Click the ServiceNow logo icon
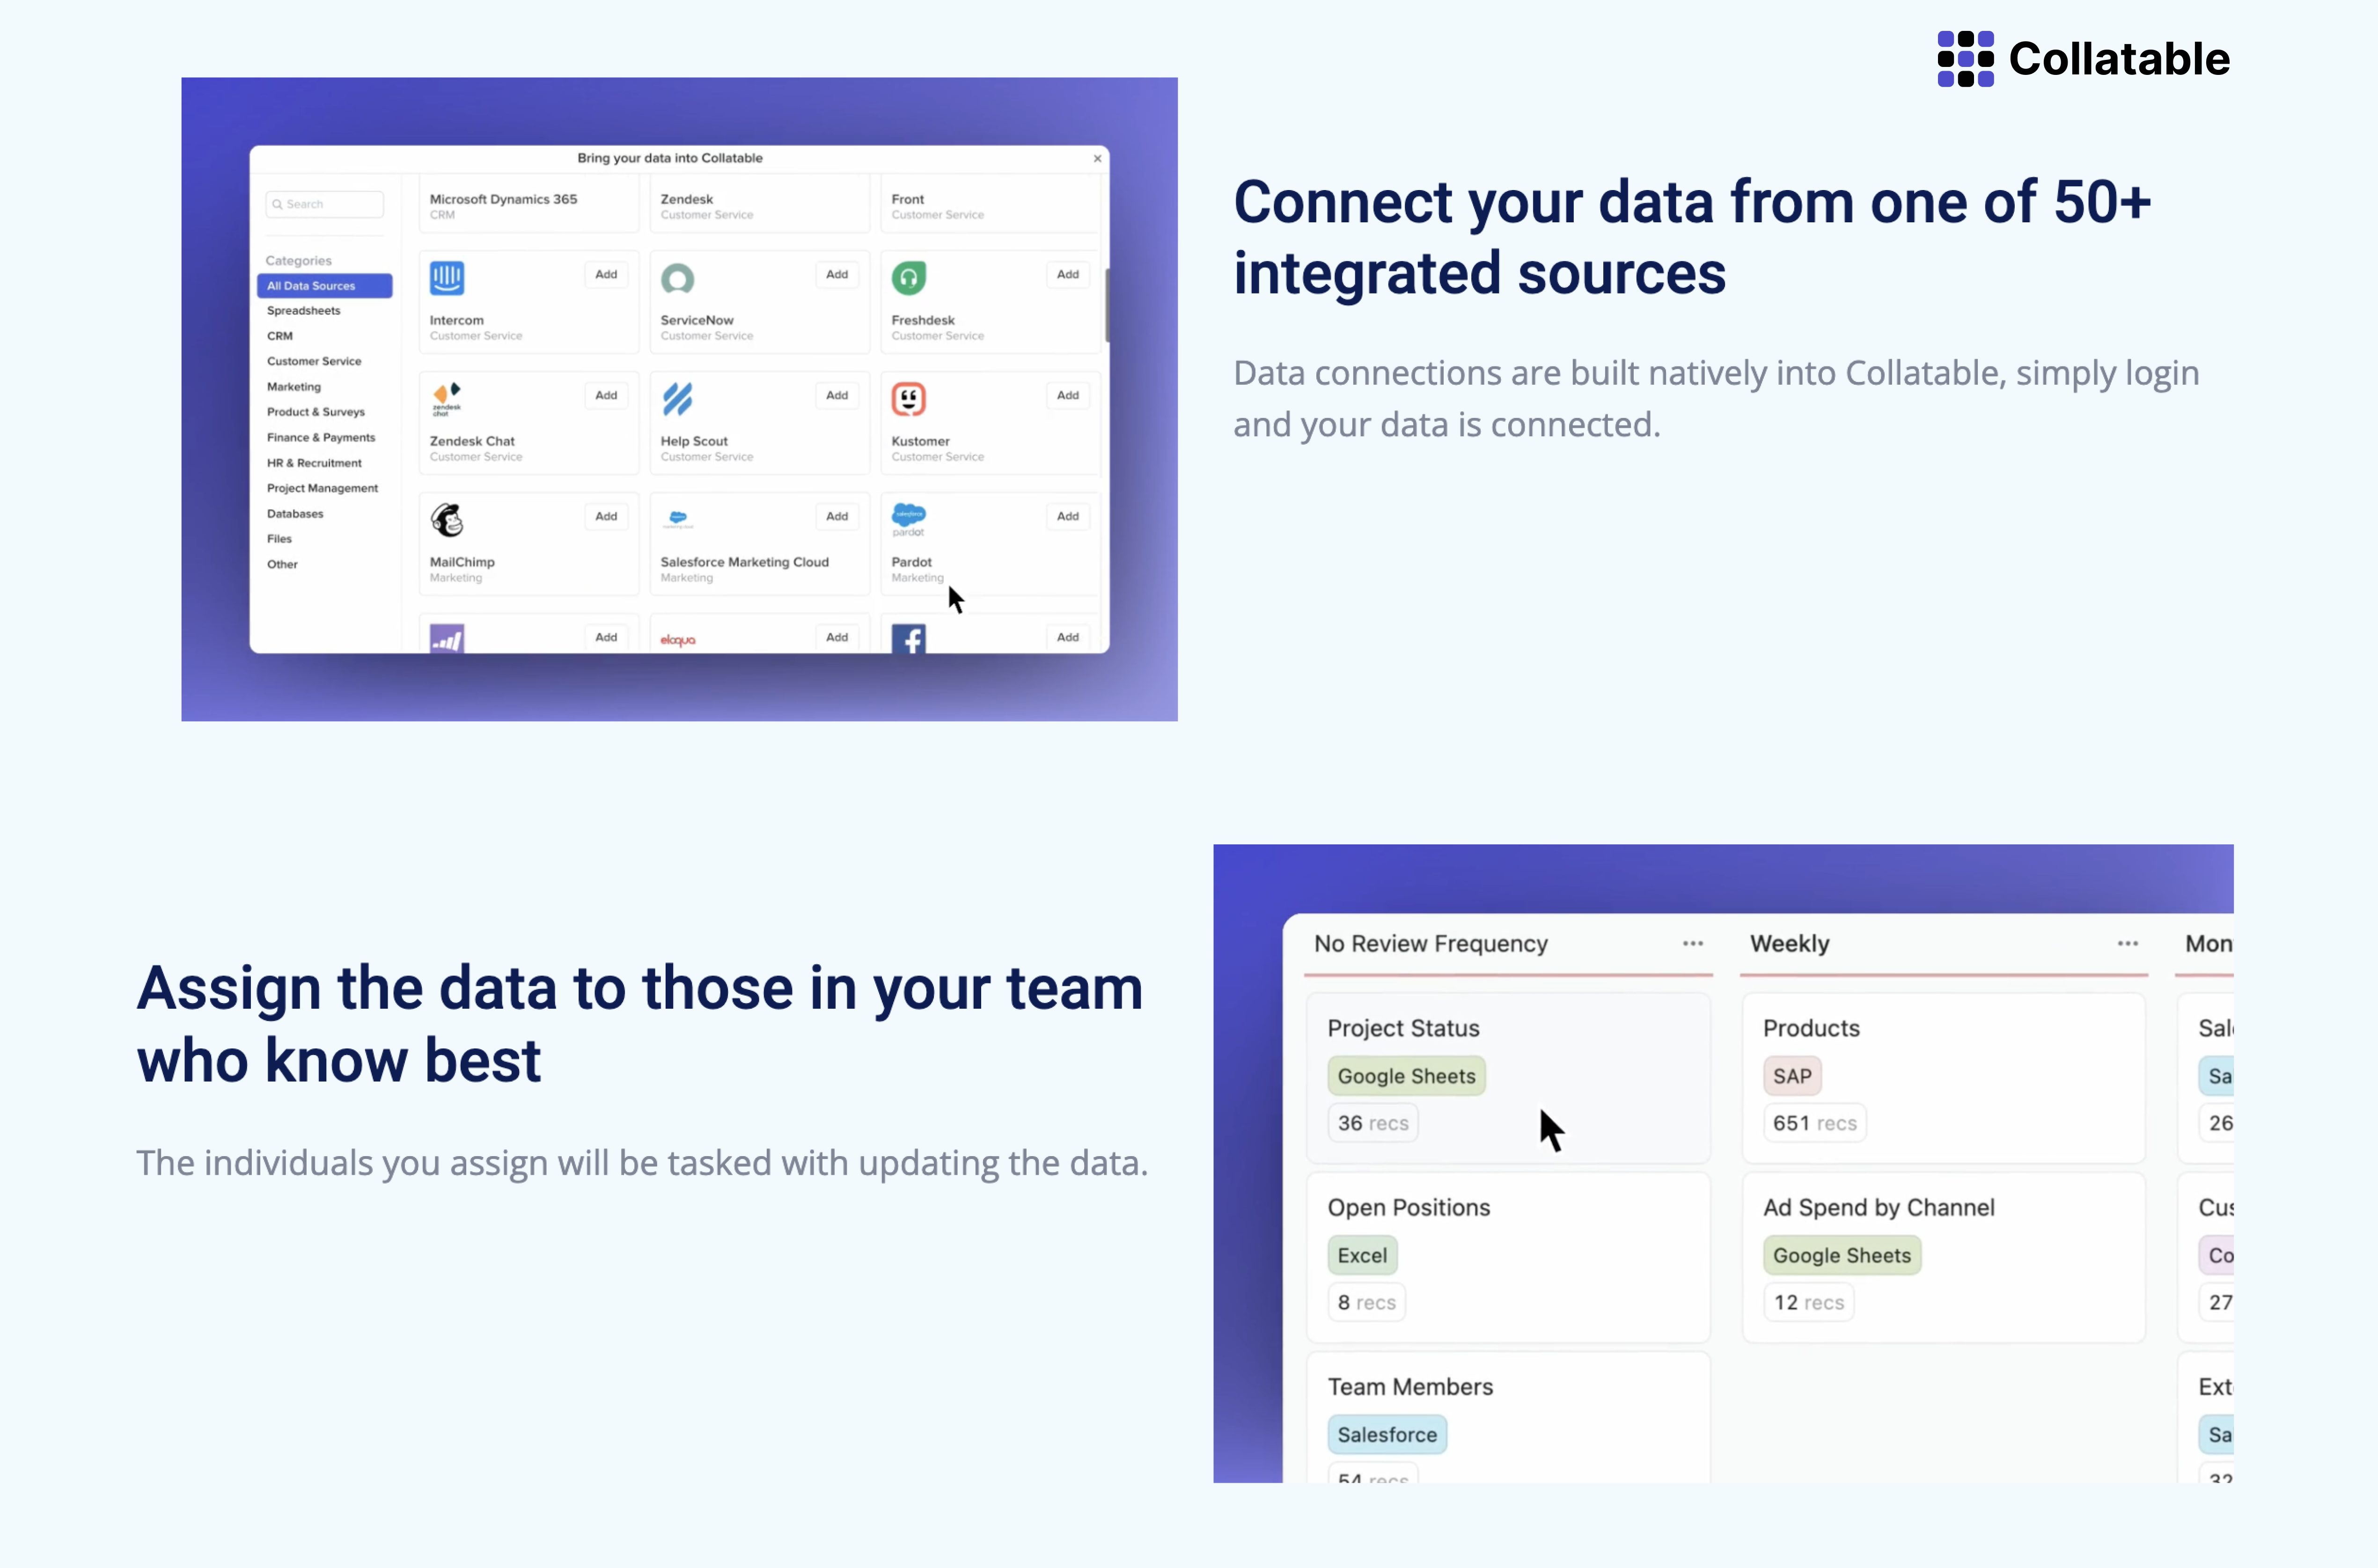Image resolution: width=2378 pixels, height=1568 pixels. 677,278
